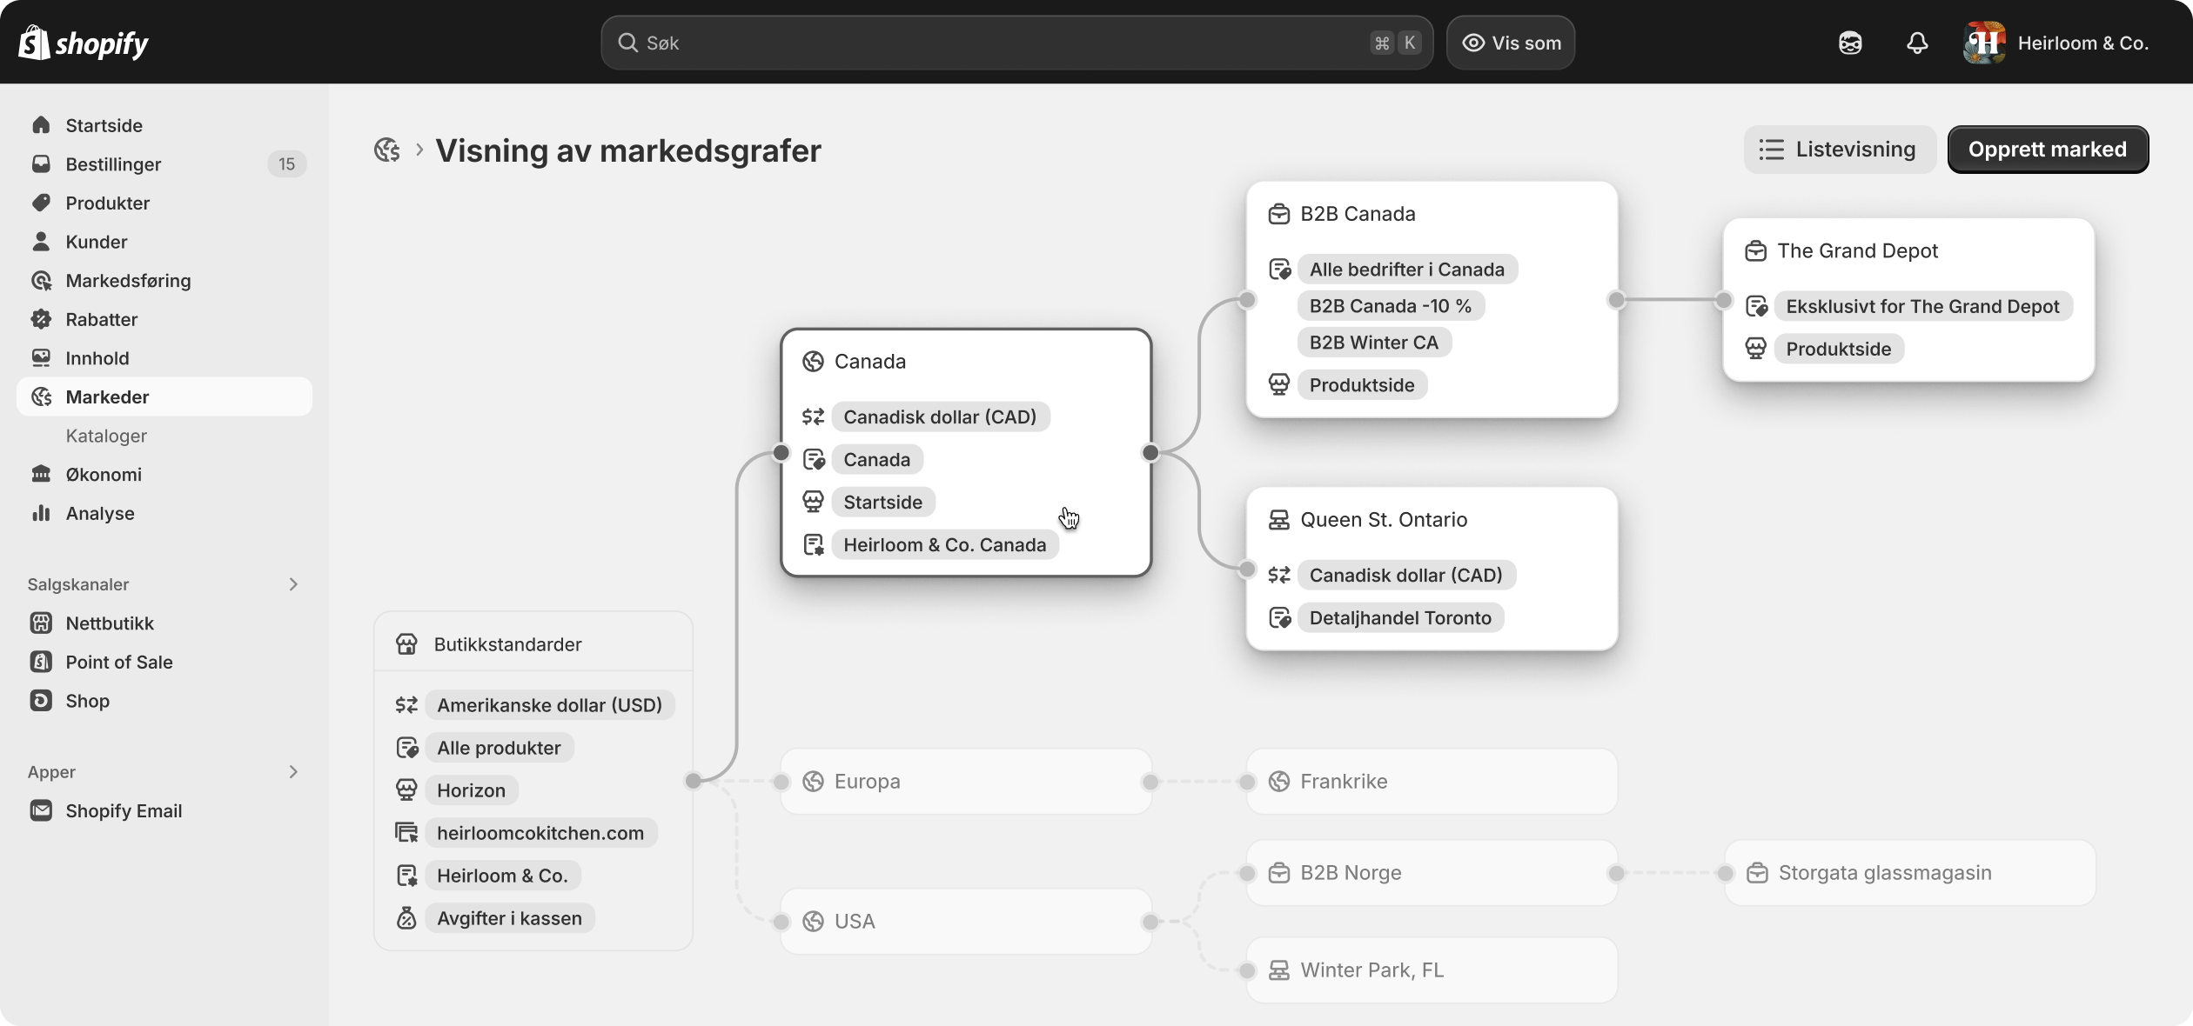Image resolution: width=2193 pixels, height=1026 pixels.
Task: Click the Bestillinger badge 15
Action: coord(287,164)
